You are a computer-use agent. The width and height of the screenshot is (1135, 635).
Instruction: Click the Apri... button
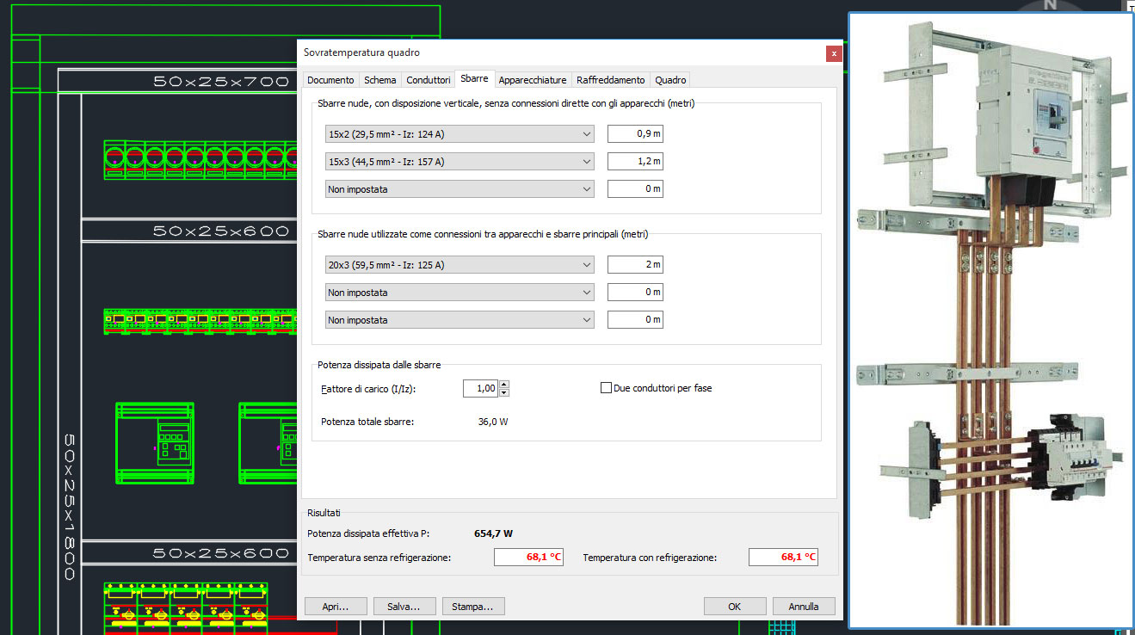coord(336,607)
